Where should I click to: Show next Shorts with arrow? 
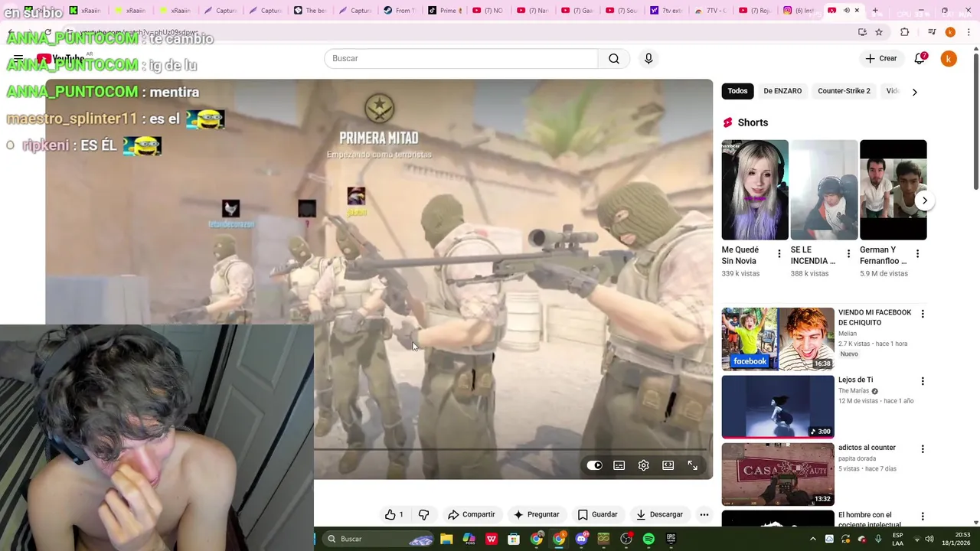click(x=924, y=201)
